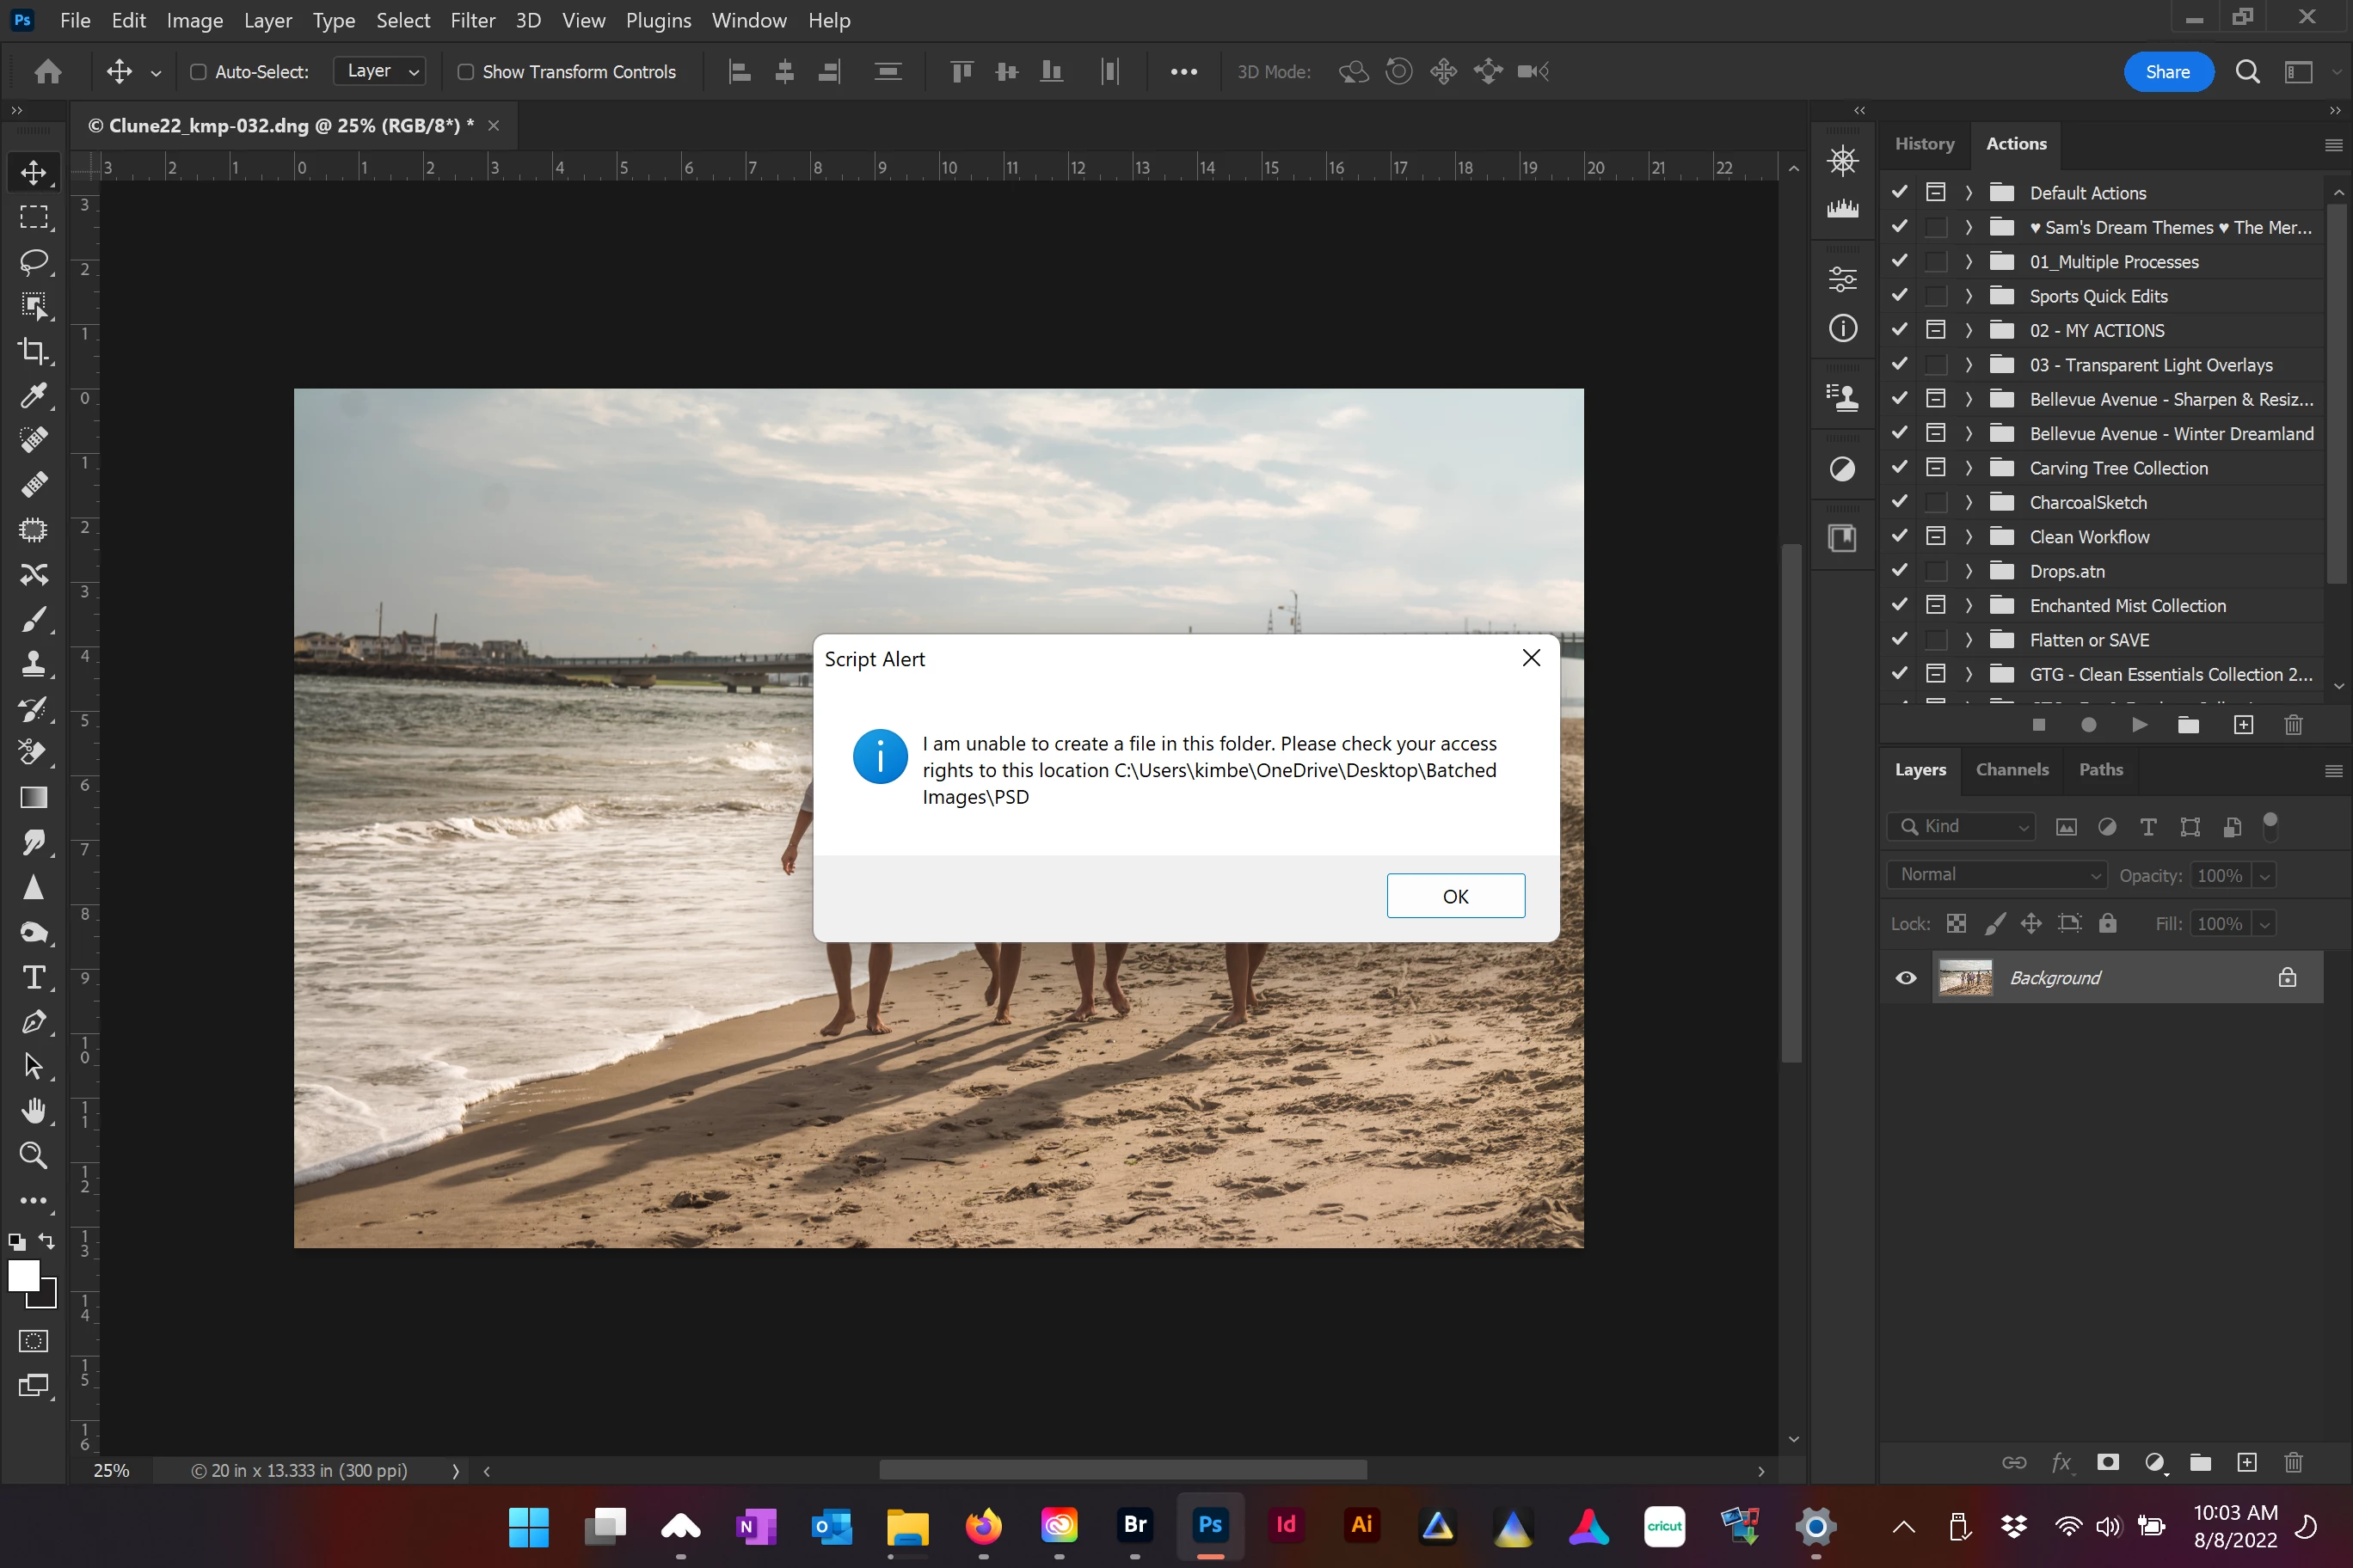The height and width of the screenshot is (1568, 2353).
Task: Expand the Default Actions folder
Action: pos(1968,193)
